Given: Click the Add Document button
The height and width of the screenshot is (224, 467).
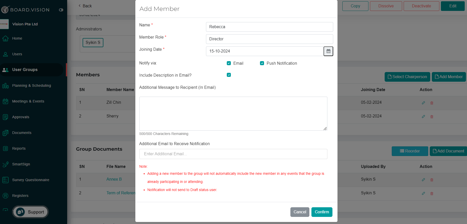Looking at the screenshot, I should [x=449, y=151].
